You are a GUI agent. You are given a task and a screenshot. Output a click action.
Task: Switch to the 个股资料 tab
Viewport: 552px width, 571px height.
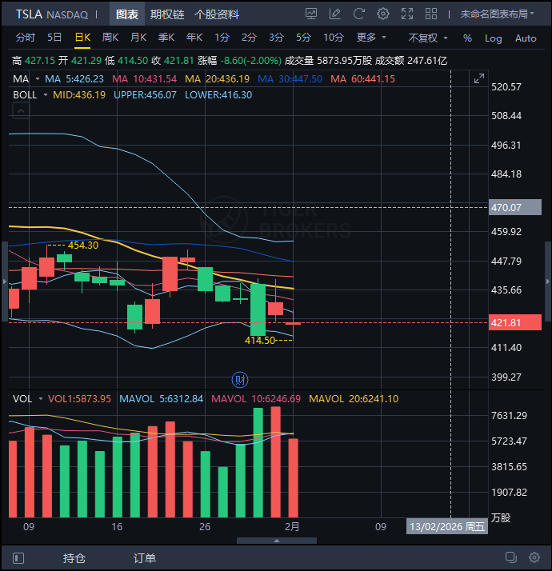pos(216,14)
